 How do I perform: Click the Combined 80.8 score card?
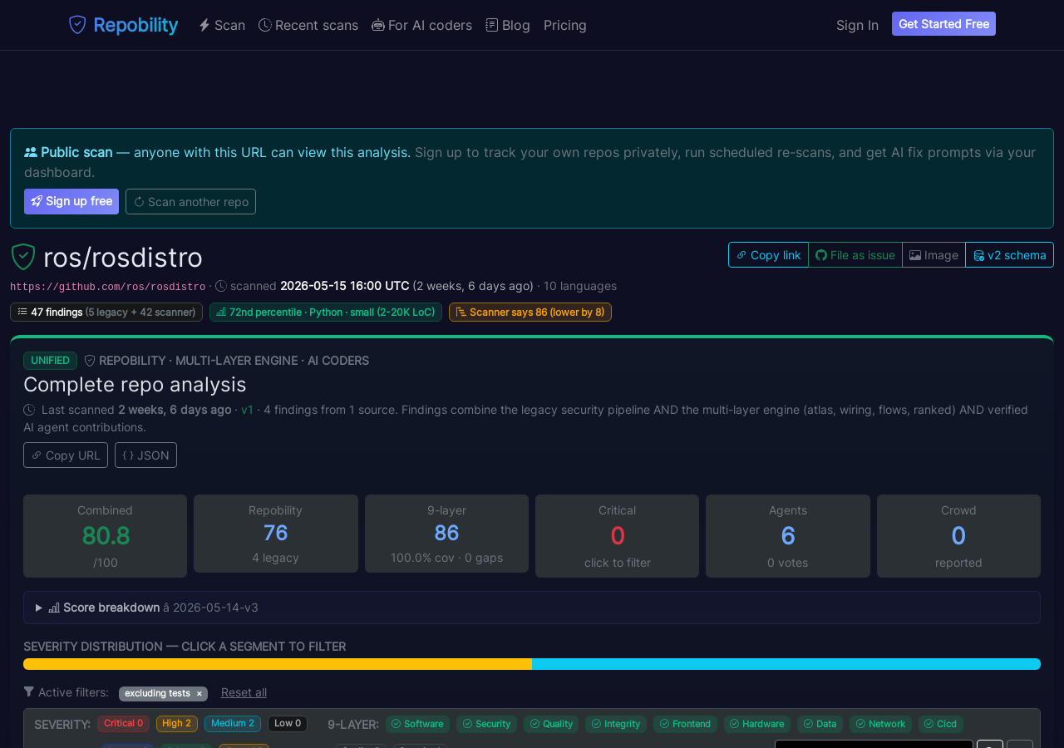pos(105,536)
